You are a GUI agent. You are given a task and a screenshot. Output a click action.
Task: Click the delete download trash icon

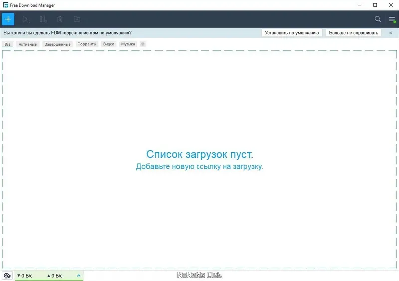(60, 19)
